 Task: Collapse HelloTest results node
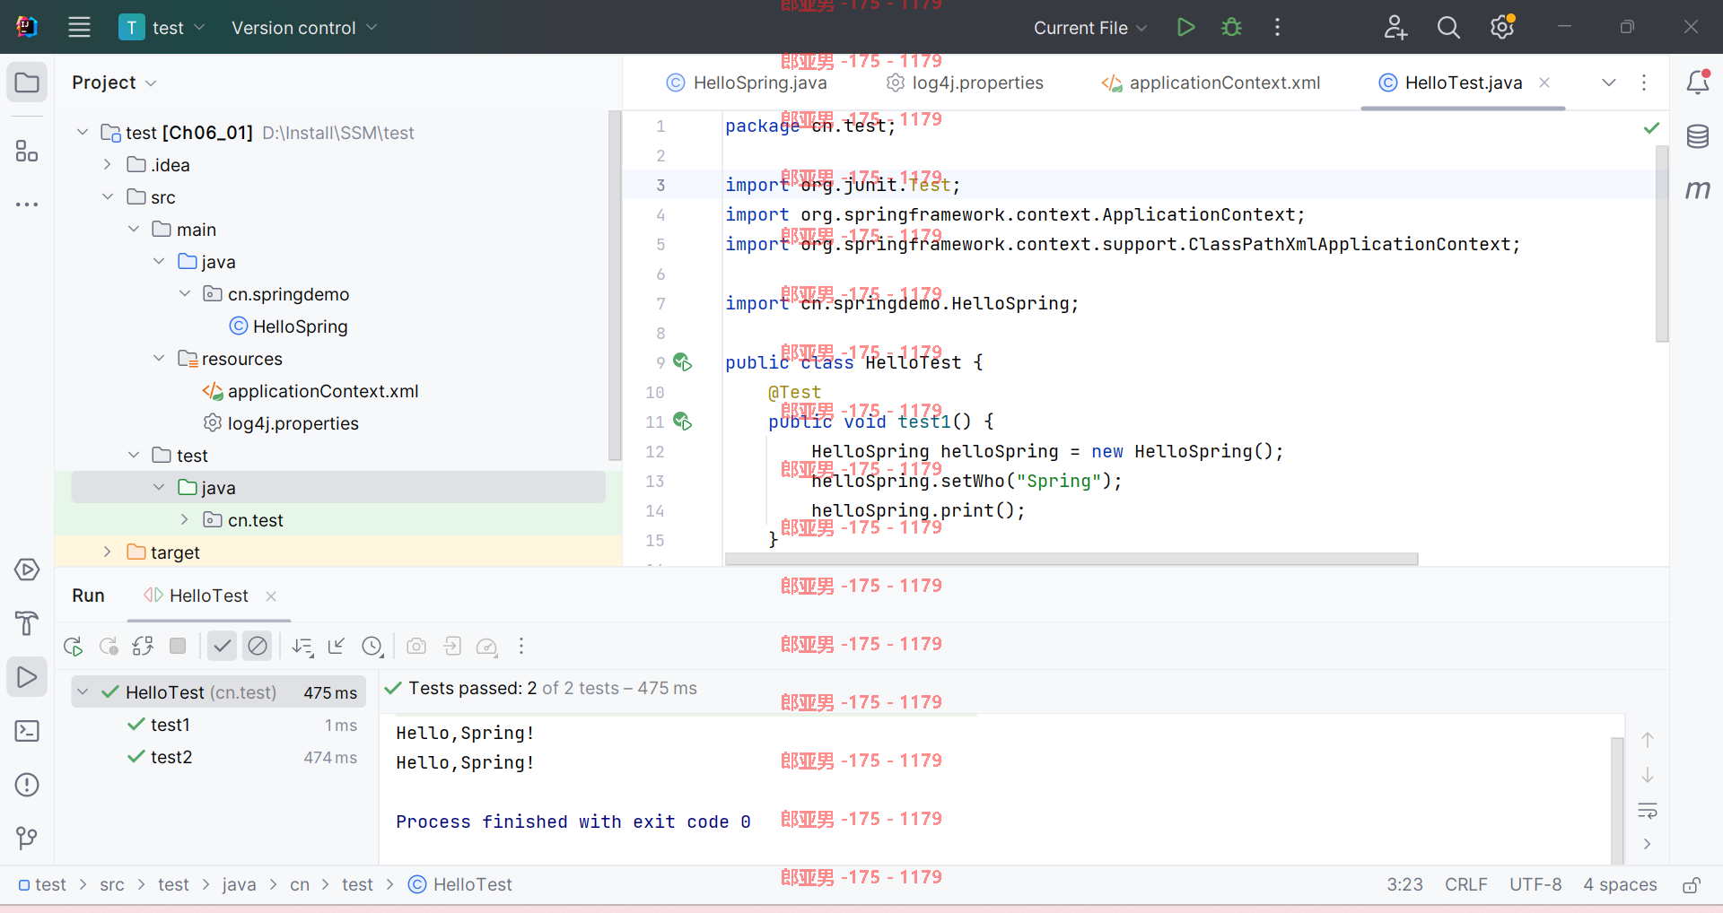[83, 692]
